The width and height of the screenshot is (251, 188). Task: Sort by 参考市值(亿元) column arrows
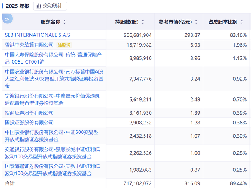(x=196, y=22)
